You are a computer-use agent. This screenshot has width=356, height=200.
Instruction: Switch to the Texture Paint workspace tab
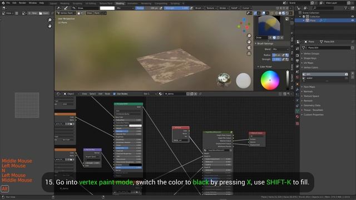coord(106,3)
